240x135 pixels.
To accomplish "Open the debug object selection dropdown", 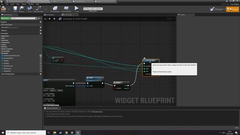I will 93,9.
